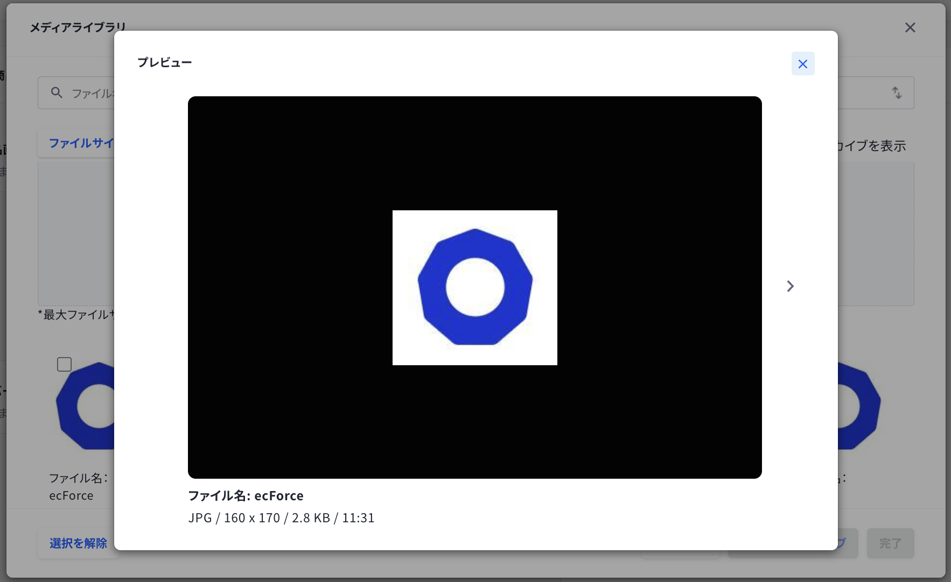Close the プレビュー dialog with the blue X
The height and width of the screenshot is (582, 951).
(x=802, y=64)
